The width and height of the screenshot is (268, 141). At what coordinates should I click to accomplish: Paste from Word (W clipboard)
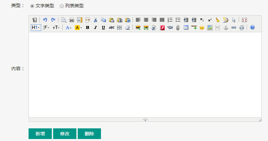[128, 20]
